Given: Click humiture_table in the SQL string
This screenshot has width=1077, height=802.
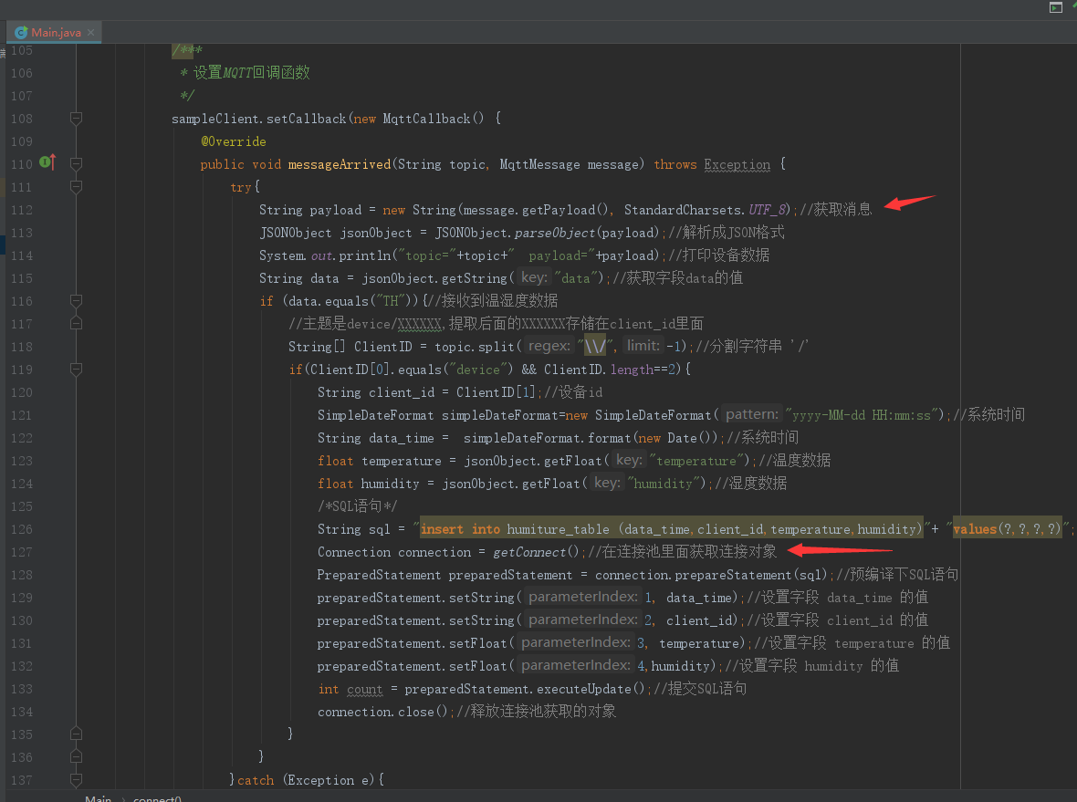Looking at the screenshot, I should tap(558, 528).
